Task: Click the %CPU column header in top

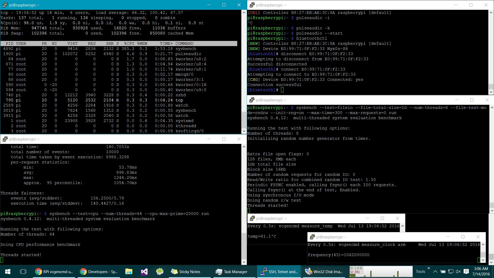Action: 129,44
